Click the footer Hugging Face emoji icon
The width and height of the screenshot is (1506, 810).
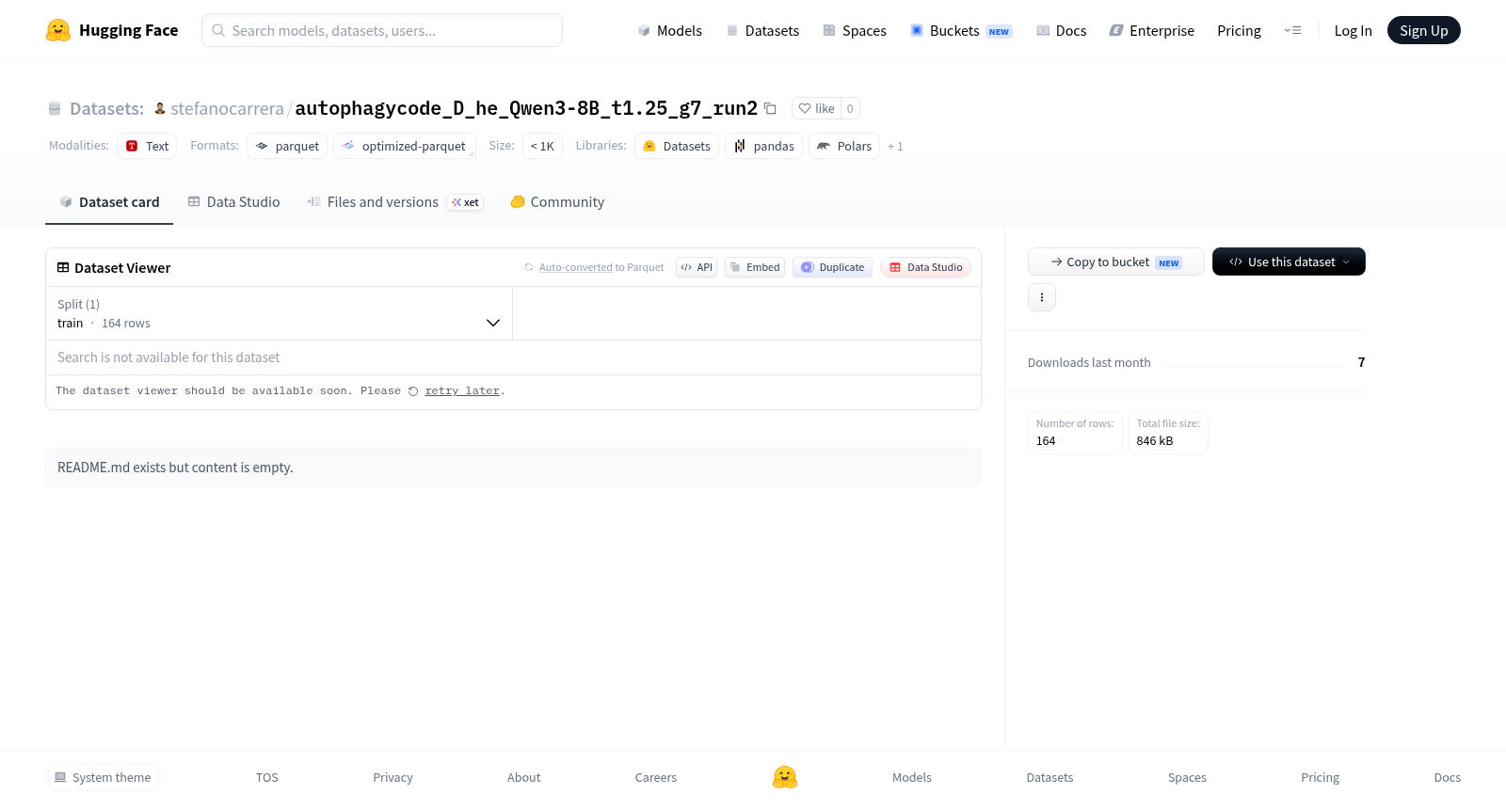(785, 777)
